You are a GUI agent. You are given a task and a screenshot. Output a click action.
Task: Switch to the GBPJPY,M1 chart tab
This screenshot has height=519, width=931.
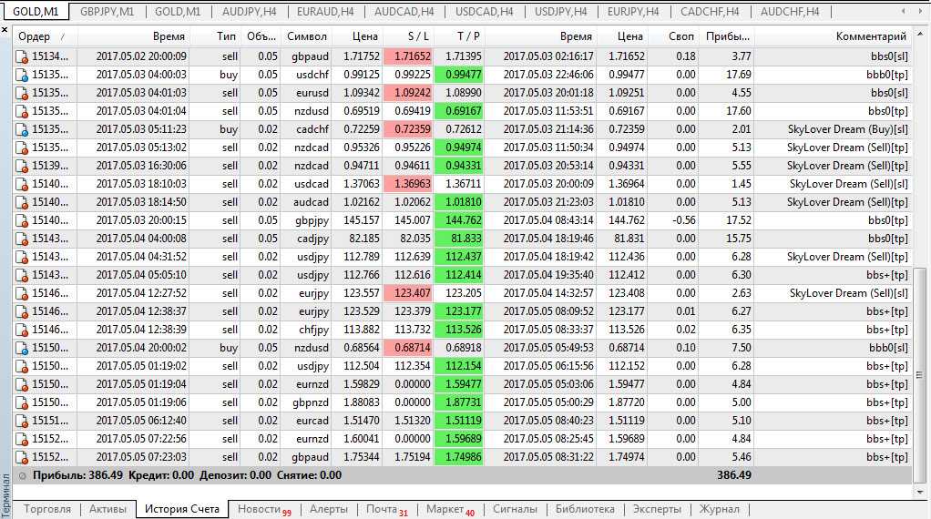click(x=107, y=12)
